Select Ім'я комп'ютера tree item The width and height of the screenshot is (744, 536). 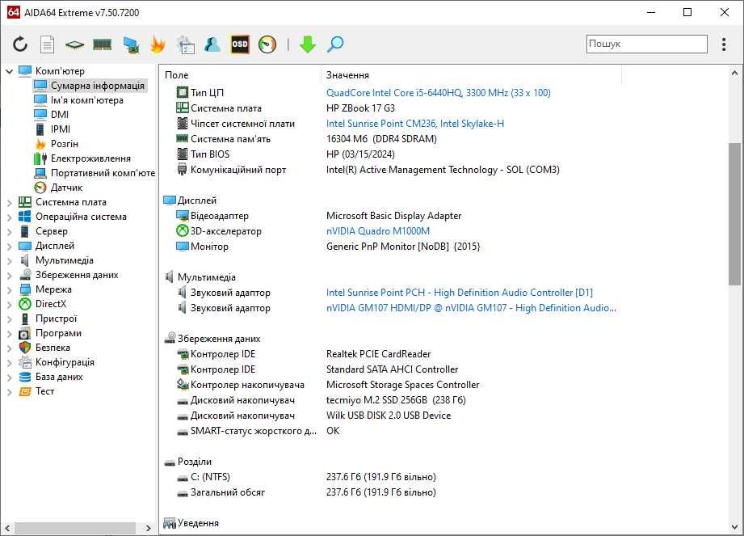[86, 100]
